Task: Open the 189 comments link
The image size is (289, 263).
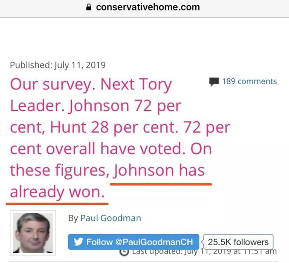Action: (249, 81)
